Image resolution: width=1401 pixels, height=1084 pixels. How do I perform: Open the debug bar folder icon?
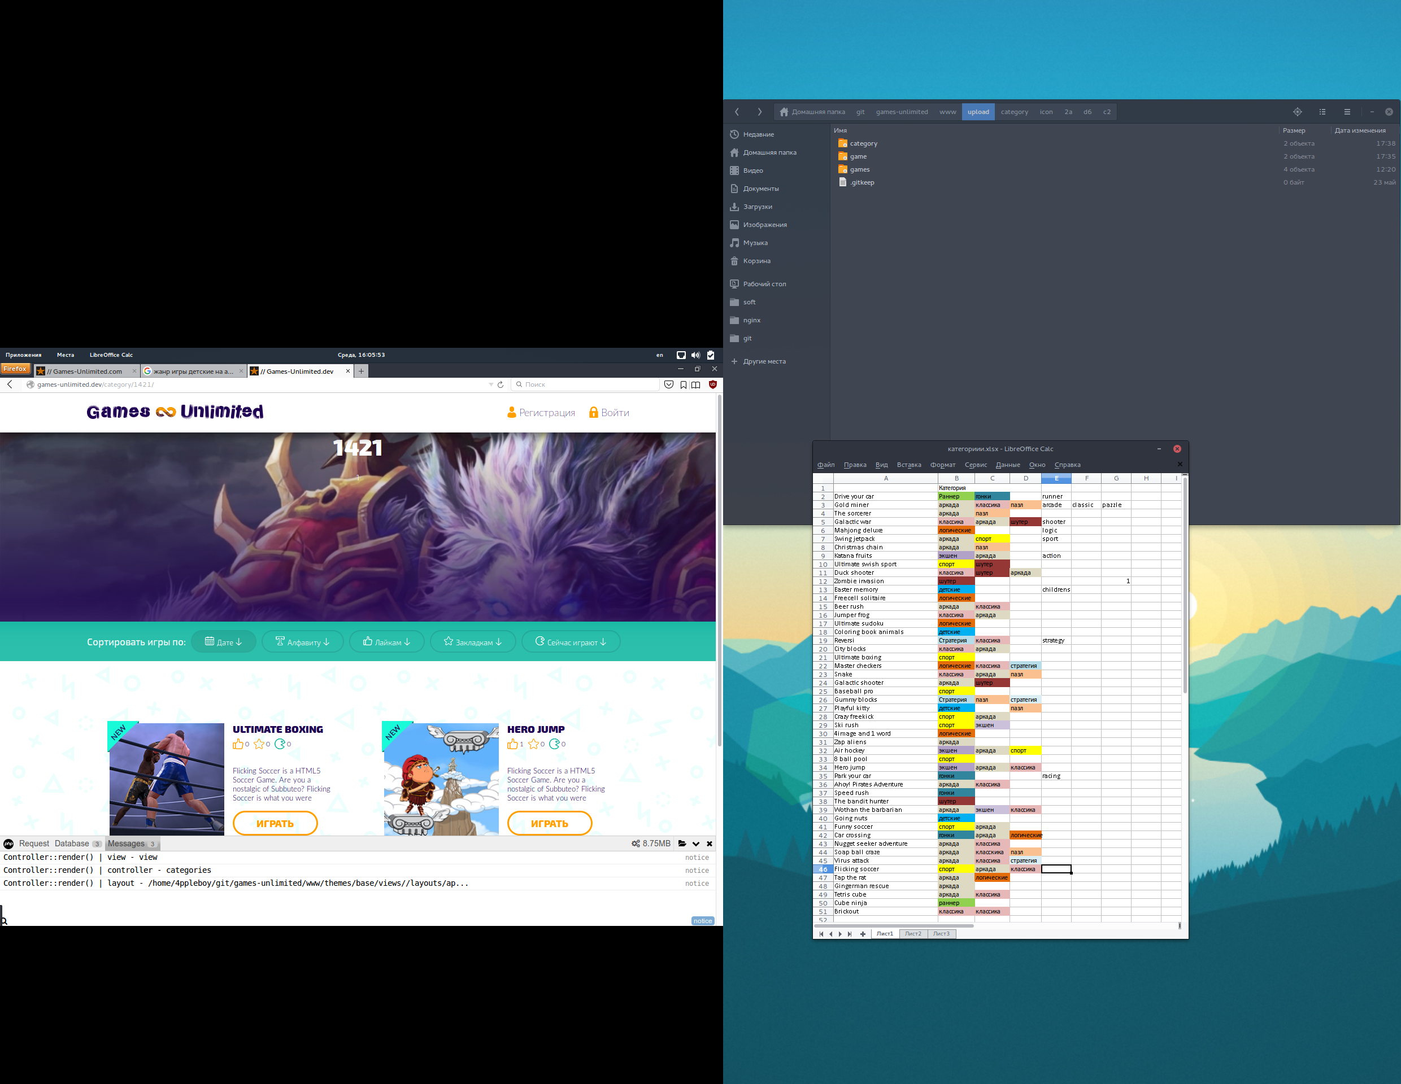(682, 843)
